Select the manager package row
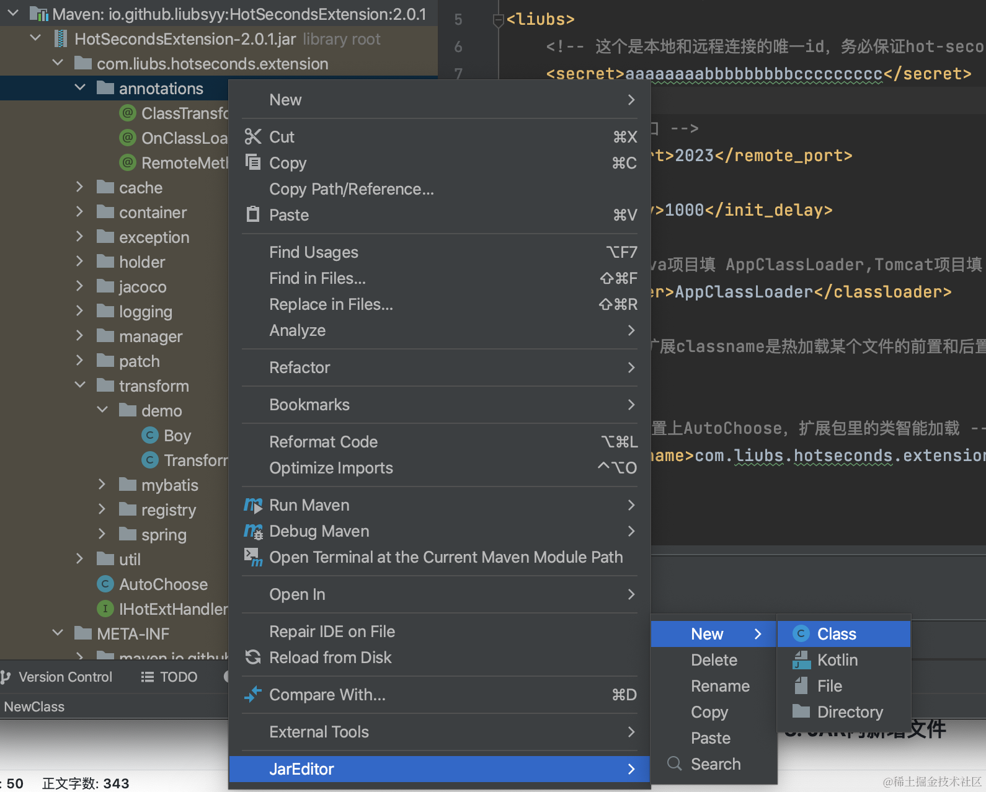Screen dimensions: 986x792 point(114,337)
